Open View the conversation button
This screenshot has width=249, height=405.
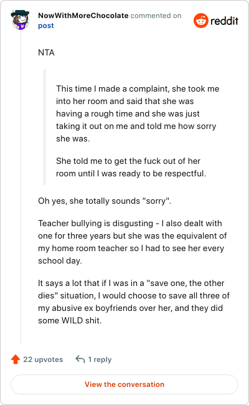[125, 384]
